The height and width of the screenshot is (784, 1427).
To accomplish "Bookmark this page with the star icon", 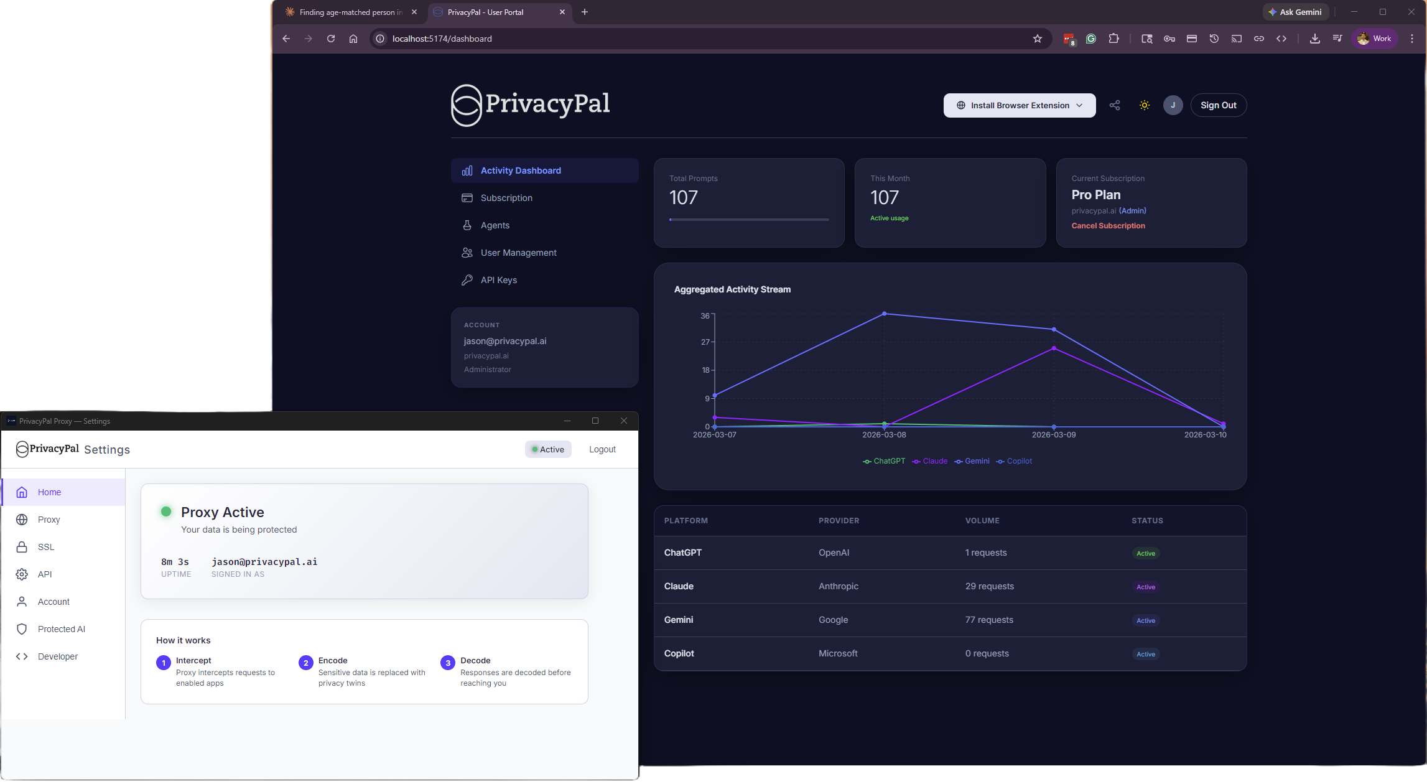I will coord(1038,39).
